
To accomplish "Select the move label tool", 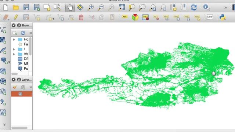I will coord(177,18).
